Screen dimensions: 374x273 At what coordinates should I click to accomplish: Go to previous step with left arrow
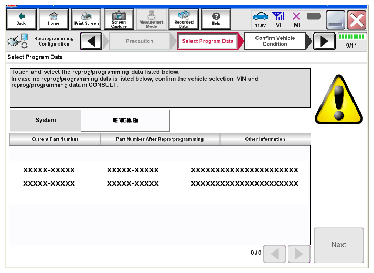click(91, 42)
